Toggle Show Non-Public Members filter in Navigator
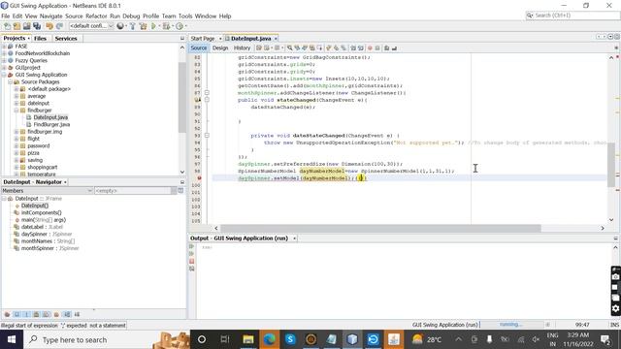Screen dimensions: 621x349 pos(37,314)
